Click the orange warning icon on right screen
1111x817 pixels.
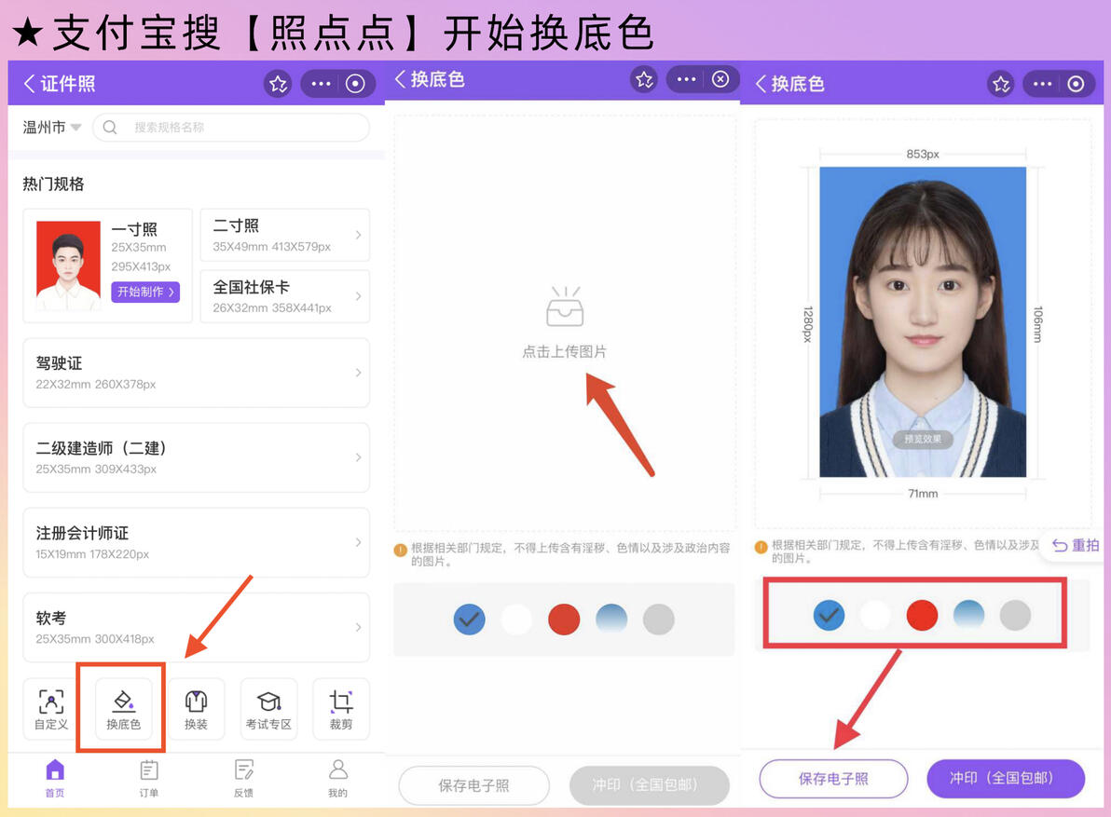point(761,547)
